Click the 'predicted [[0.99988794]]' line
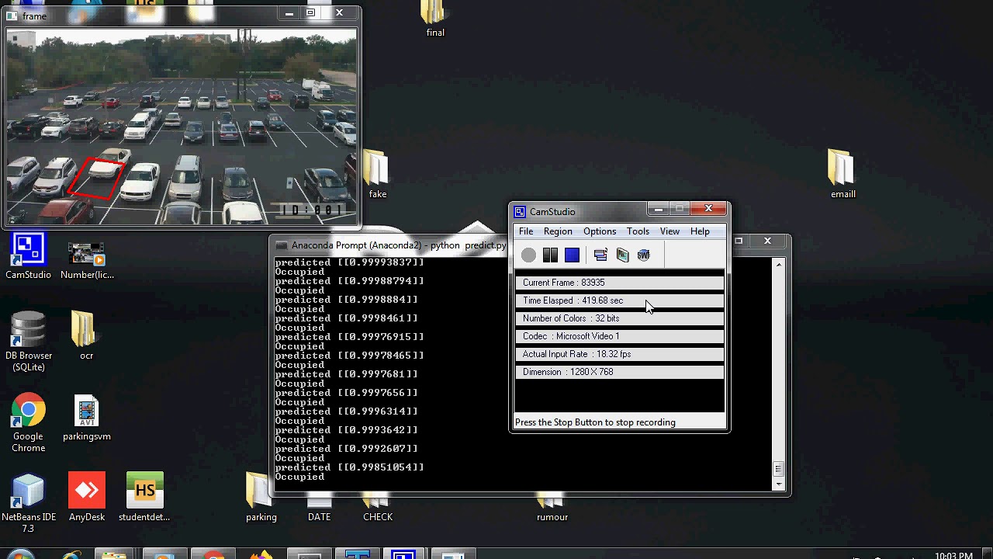This screenshot has width=993, height=559. [349, 281]
